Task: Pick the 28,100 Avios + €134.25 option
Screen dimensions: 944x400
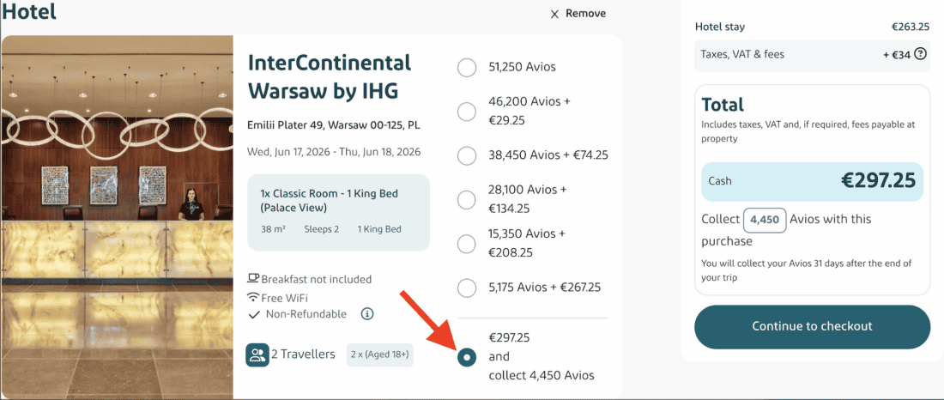Action: [x=467, y=199]
